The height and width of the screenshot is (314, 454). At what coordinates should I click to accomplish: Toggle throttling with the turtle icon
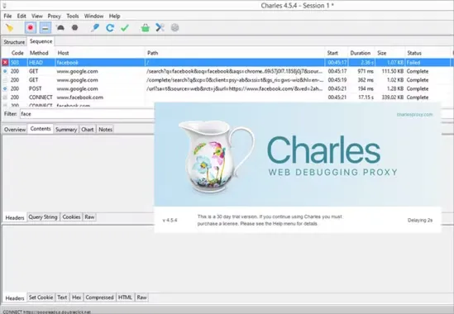[x=60, y=28]
